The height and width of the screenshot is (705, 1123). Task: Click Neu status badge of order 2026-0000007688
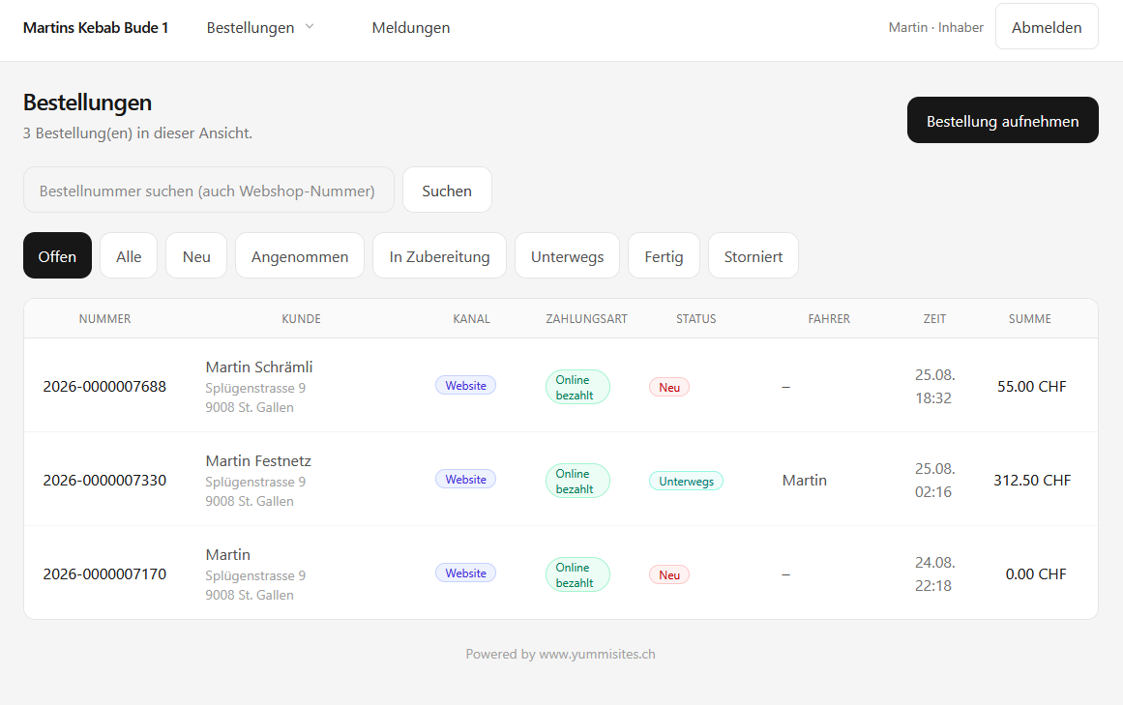pyautogui.click(x=669, y=387)
